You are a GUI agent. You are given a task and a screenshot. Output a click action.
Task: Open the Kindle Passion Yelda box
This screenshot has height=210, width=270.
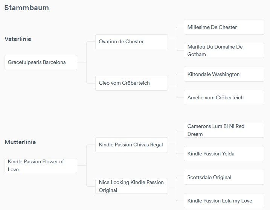click(224, 154)
